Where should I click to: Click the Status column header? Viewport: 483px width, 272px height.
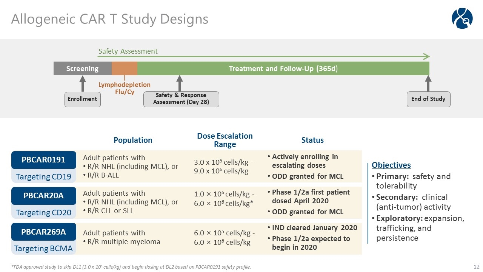click(312, 140)
